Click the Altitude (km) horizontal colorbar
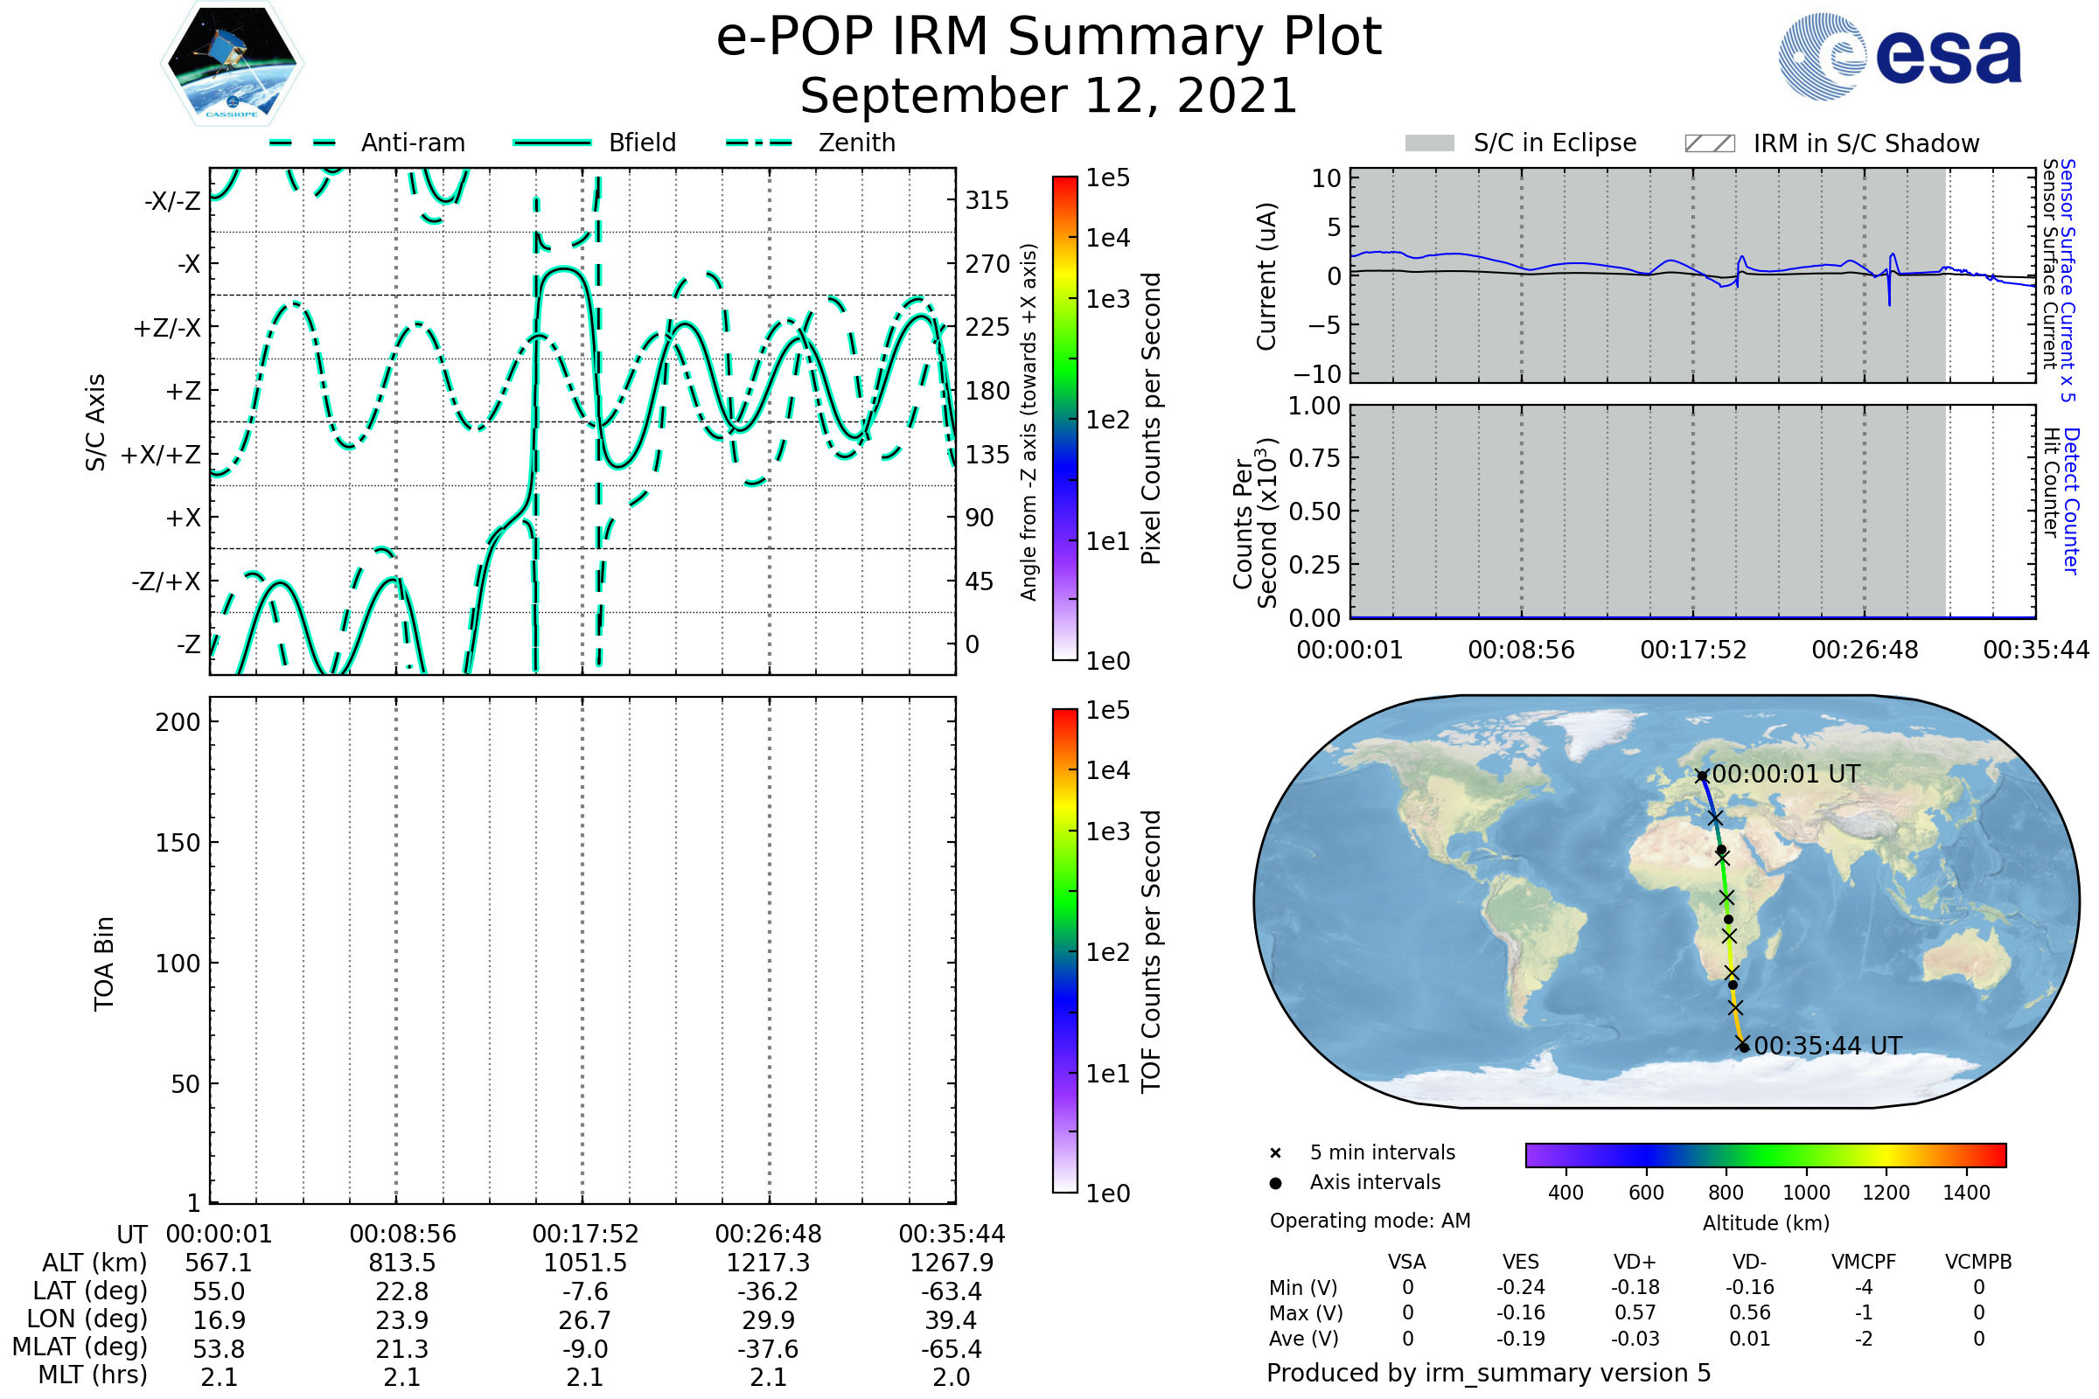 (x=1765, y=1154)
